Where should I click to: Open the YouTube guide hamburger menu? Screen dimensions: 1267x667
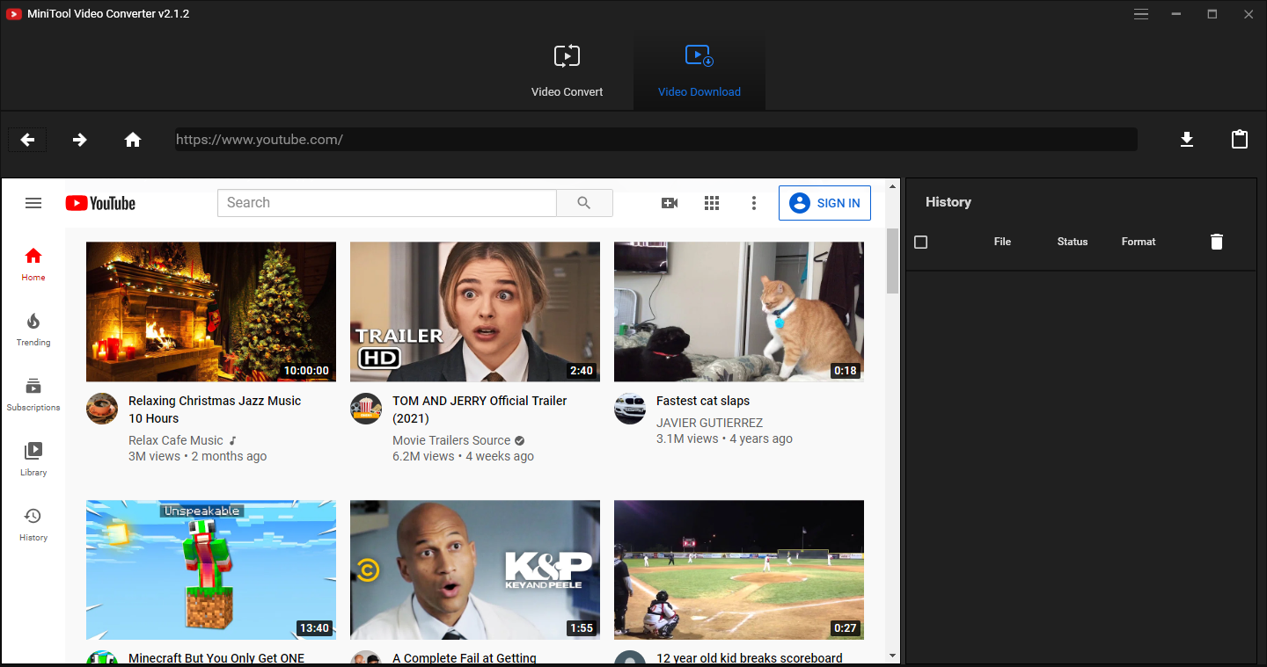click(33, 203)
